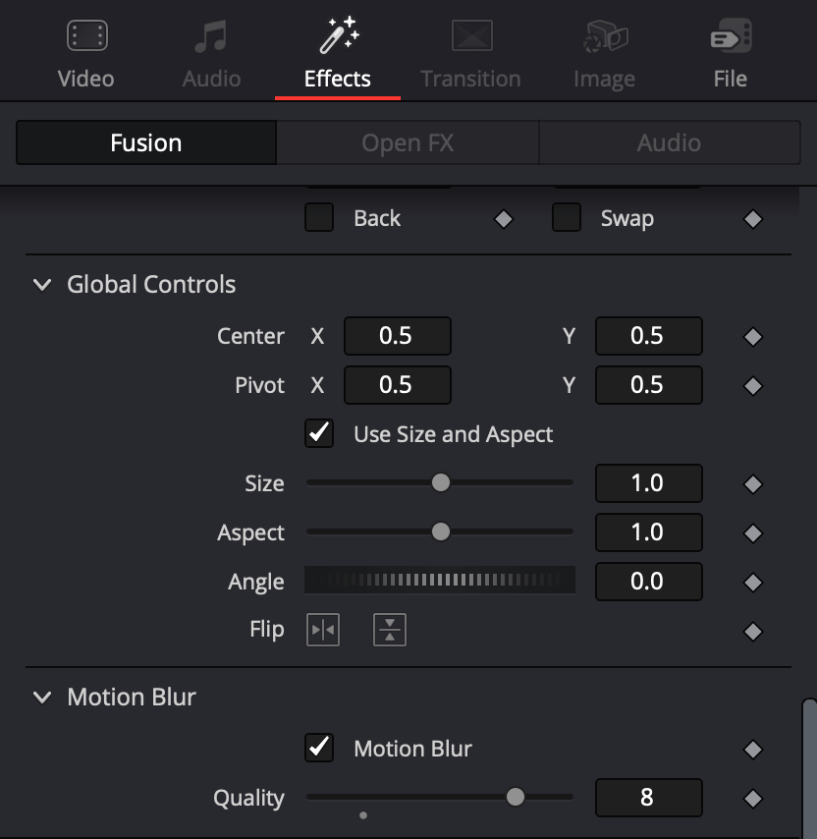The width and height of the screenshot is (817, 839).
Task: Collapse the Motion Blur section
Action: pos(42,698)
